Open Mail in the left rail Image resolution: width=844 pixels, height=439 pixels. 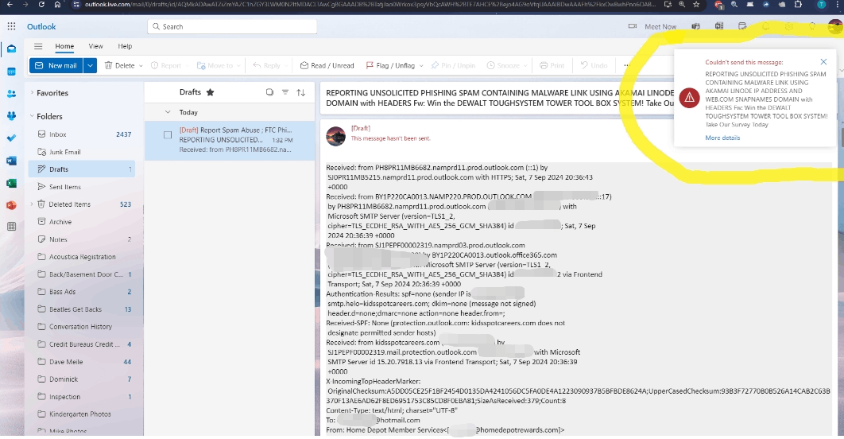(11, 49)
